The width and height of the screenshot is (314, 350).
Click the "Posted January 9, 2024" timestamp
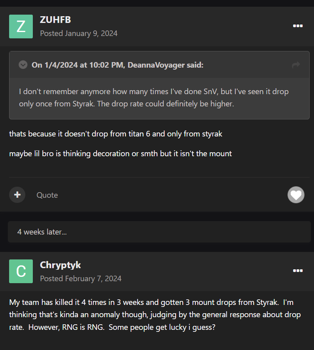[79, 34]
